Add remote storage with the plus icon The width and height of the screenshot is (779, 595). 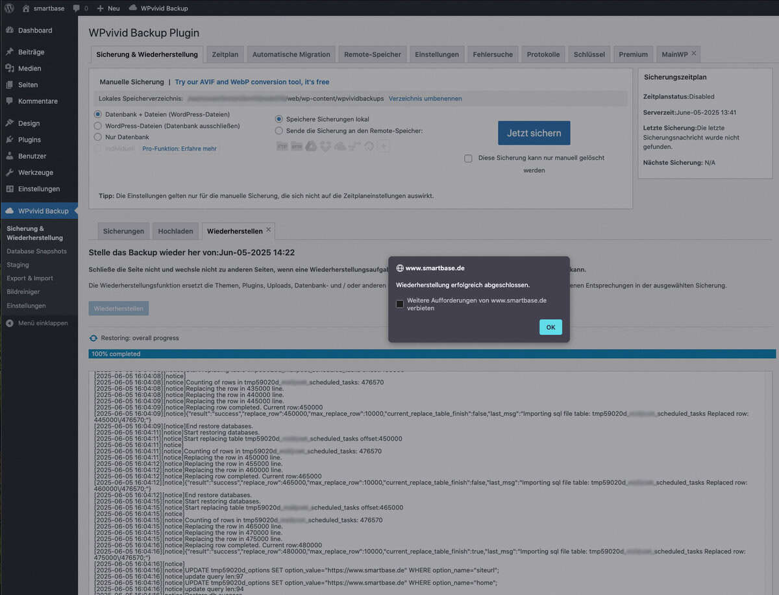pyautogui.click(x=384, y=146)
